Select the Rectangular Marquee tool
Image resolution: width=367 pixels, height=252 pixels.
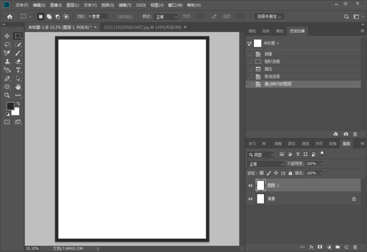pos(18,36)
